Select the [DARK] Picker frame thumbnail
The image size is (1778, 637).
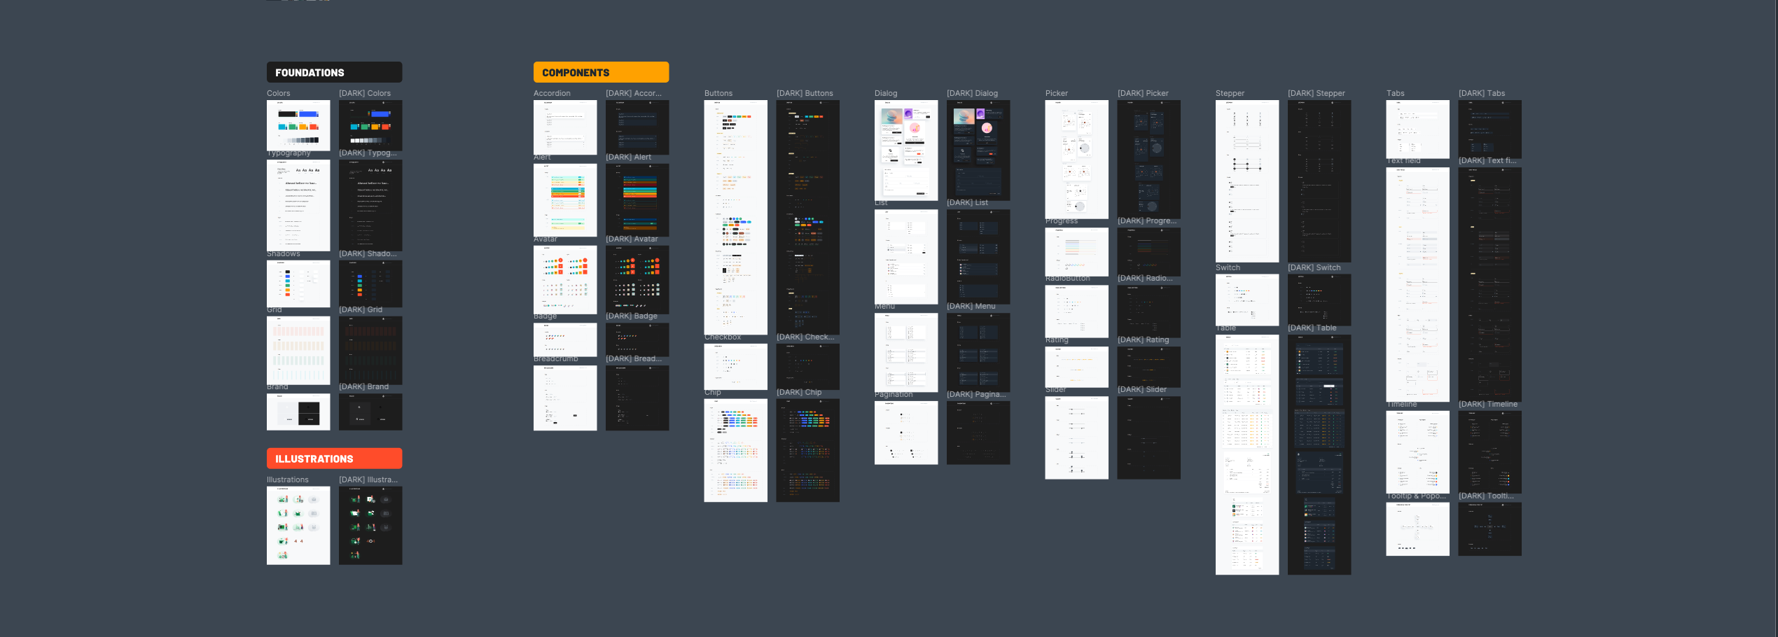[1148, 159]
